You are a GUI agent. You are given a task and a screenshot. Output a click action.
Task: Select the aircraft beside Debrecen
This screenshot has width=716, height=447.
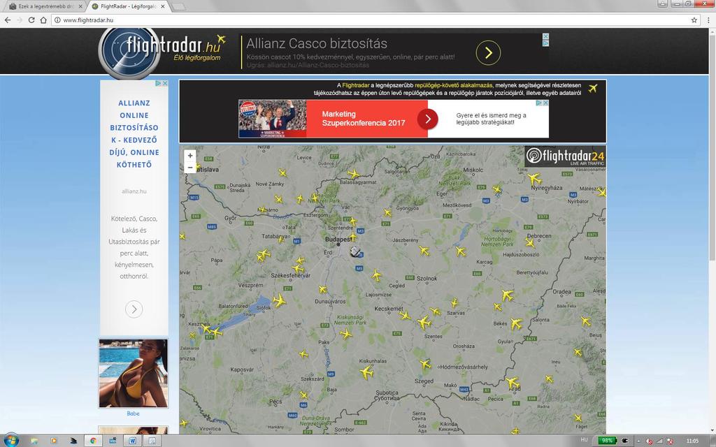tap(530, 242)
